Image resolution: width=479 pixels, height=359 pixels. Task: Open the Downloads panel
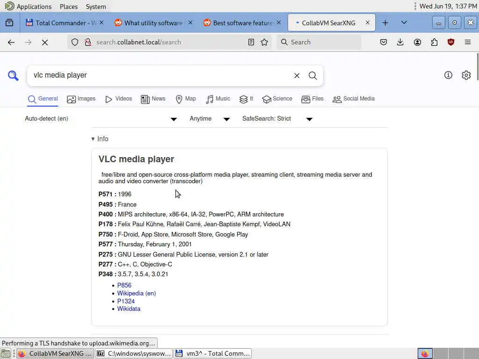[x=400, y=42]
